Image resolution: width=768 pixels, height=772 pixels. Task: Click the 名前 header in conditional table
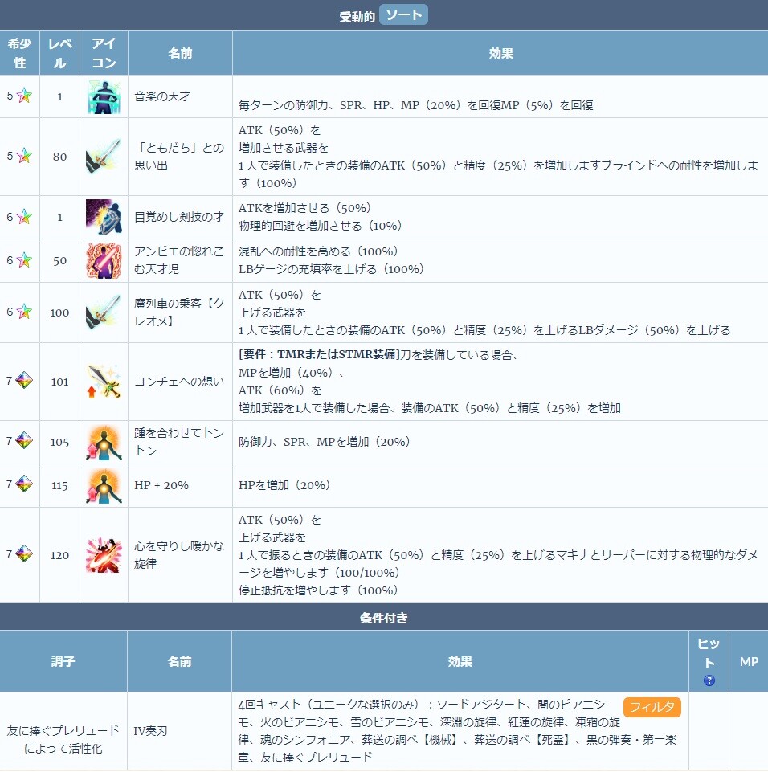tap(179, 661)
